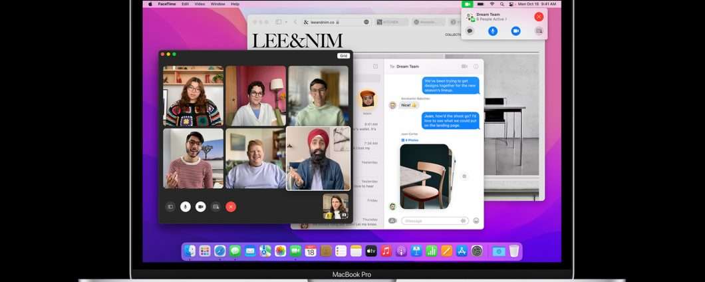Open Pages from the Dock

click(x=446, y=251)
